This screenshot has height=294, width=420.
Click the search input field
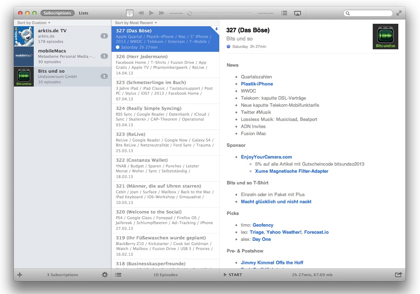pyautogui.click(x=370, y=13)
